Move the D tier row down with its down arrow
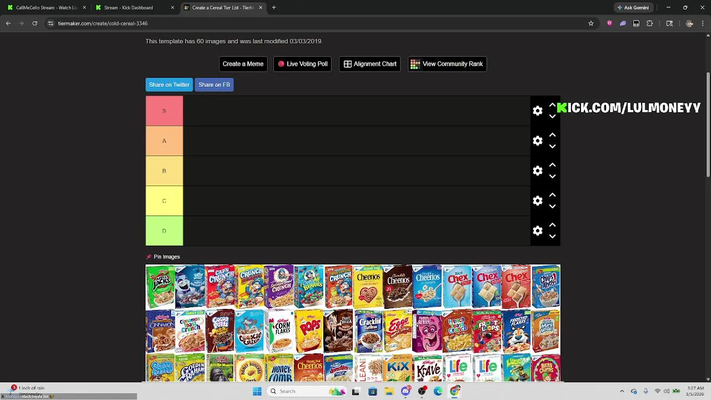The width and height of the screenshot is (711, 400). pos(552,236)
